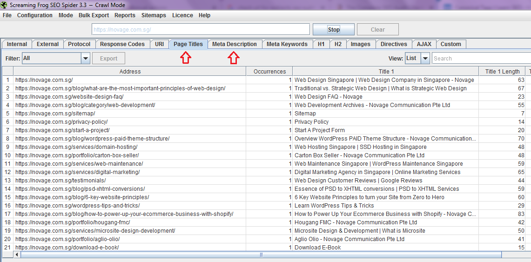Switch to the Directives tab
The image size is (531, 262).
tap(394, 44)
